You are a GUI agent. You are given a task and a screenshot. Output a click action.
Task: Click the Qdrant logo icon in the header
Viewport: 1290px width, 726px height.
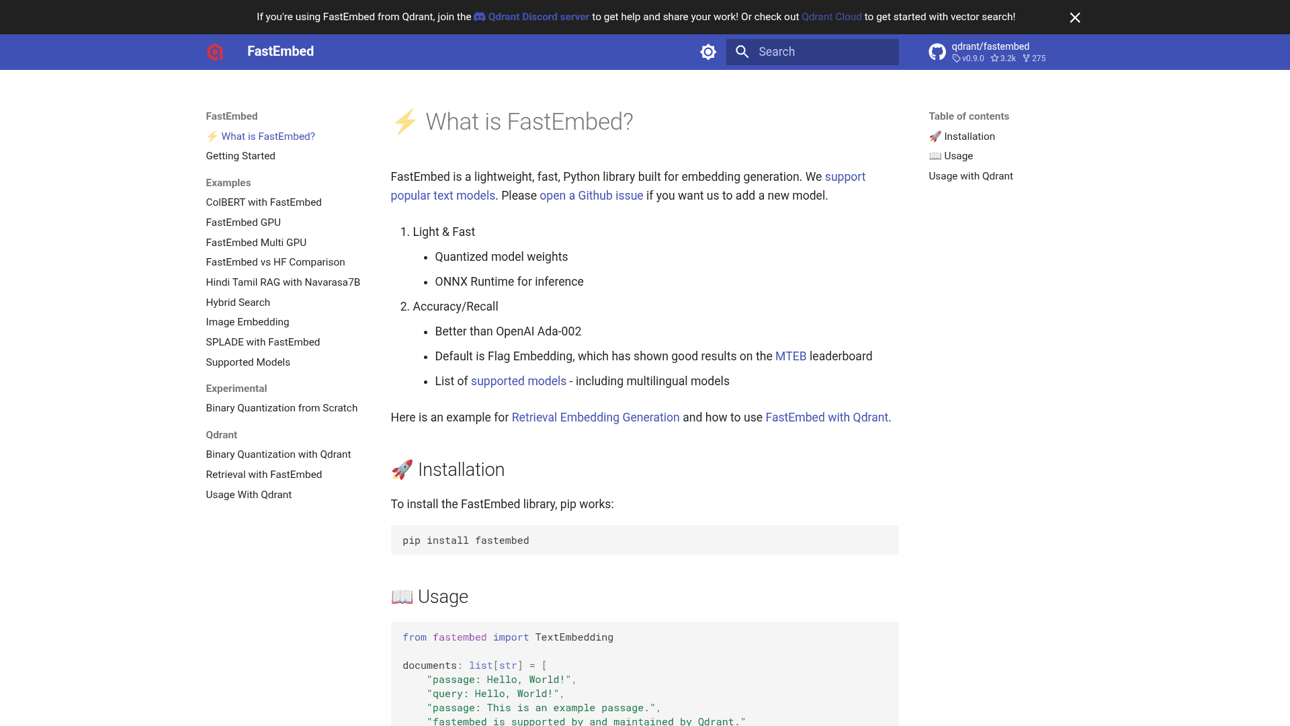point(214,52)
